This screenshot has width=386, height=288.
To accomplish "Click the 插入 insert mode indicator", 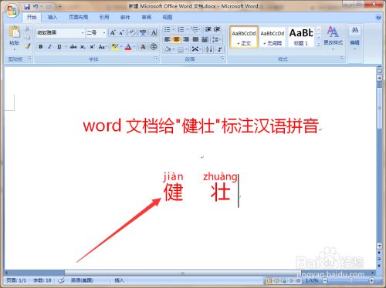I will point(119,280).
